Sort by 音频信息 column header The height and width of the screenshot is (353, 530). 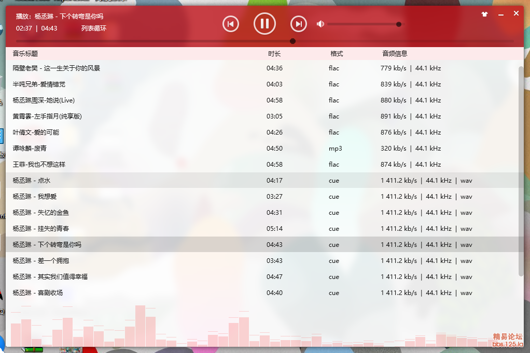[x=395, y=54]
